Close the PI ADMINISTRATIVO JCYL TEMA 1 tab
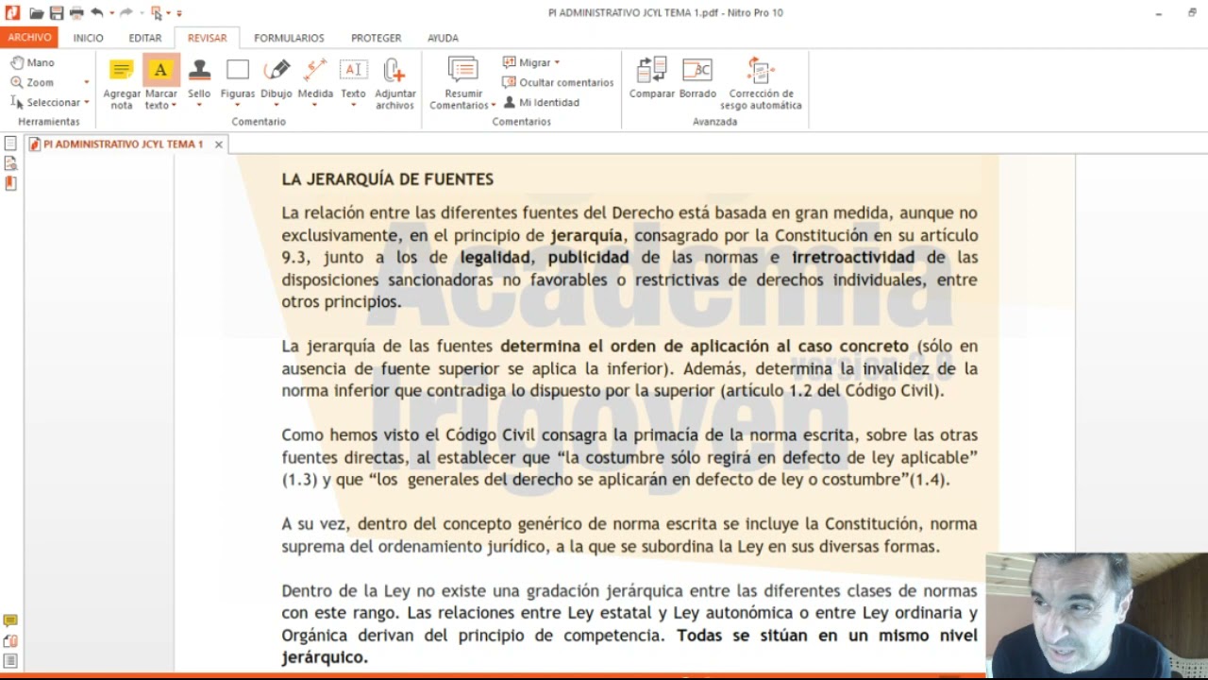Screen dimensions: 1208x680 [x=218, y=144]
